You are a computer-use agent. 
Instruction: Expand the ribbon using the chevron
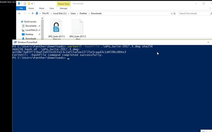[x=210, y=8]
